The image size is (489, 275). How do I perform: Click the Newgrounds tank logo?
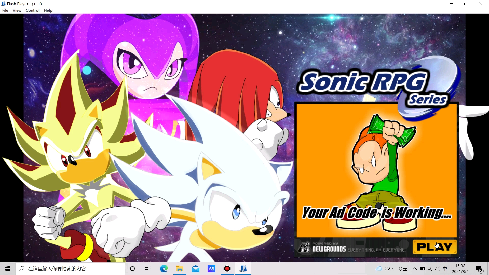(305, 247)
